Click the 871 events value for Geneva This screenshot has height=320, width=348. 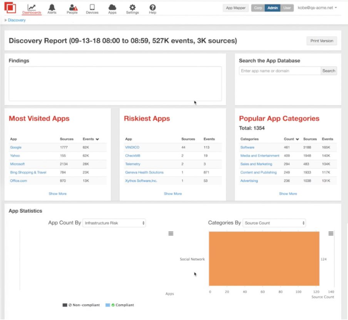point(206,173)
